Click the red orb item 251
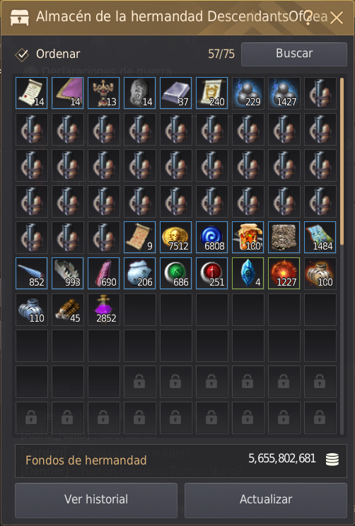355x526 pixels. pos(211,274)
